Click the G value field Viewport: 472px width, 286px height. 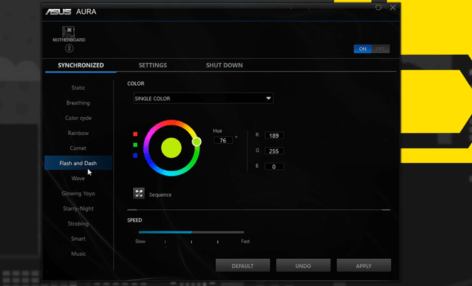[274, 151]
